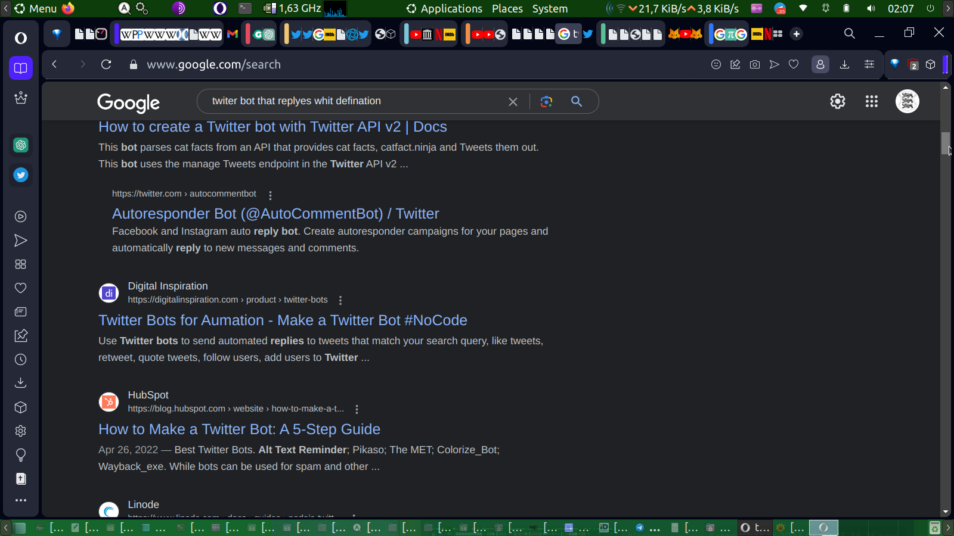Image resolution: width=954 pixels, height=536 pixels.
Task: Click the vertical scrollbar thumb
Action: point(946,143)
